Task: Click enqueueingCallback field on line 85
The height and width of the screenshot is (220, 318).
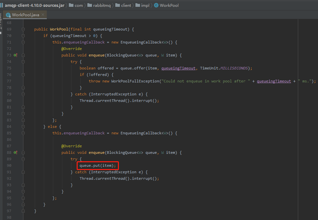Action: pos(84,133)
